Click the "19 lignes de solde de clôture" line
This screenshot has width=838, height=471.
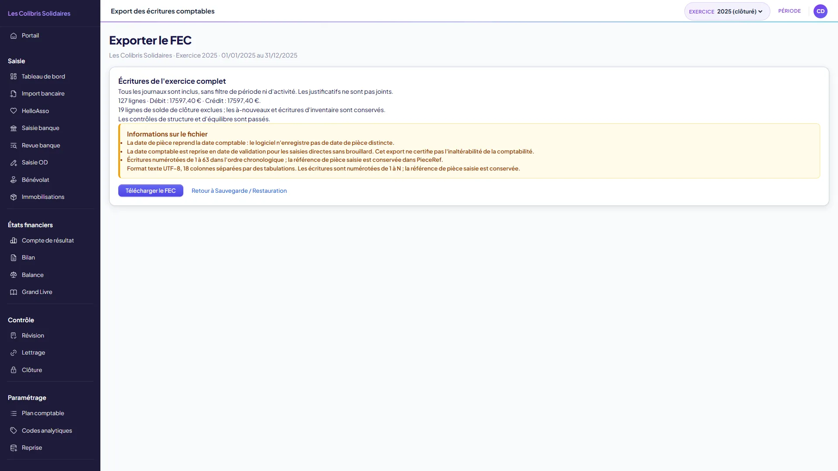tap(252, 110)
